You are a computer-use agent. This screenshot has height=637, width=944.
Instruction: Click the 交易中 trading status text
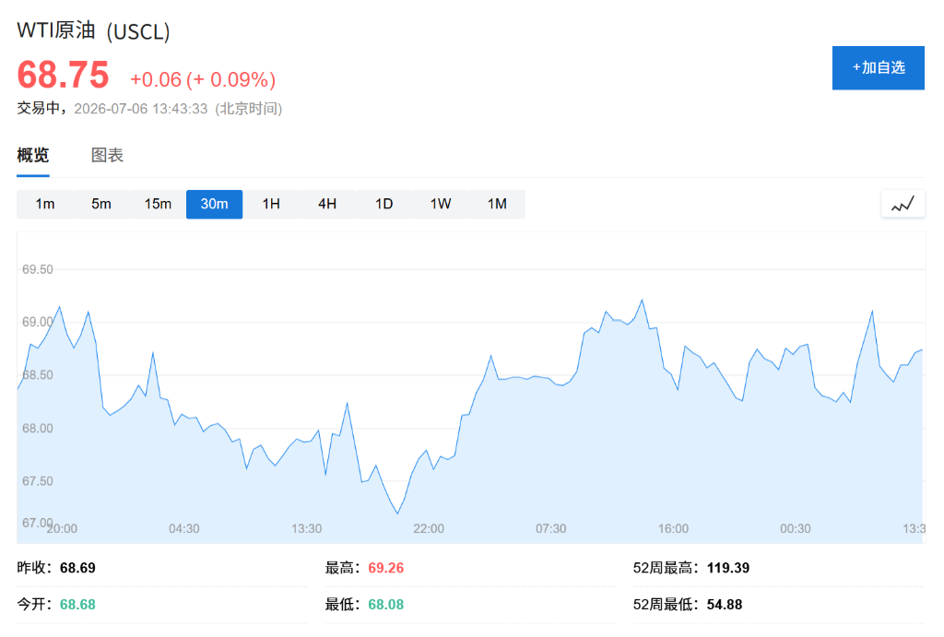38,109
